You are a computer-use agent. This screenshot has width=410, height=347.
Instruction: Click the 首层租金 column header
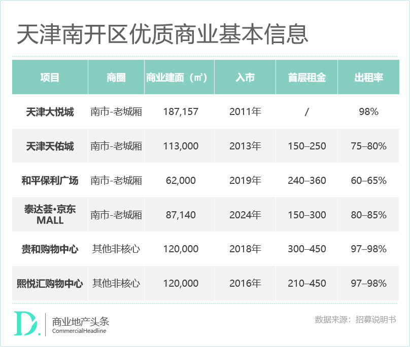[306, 78]
